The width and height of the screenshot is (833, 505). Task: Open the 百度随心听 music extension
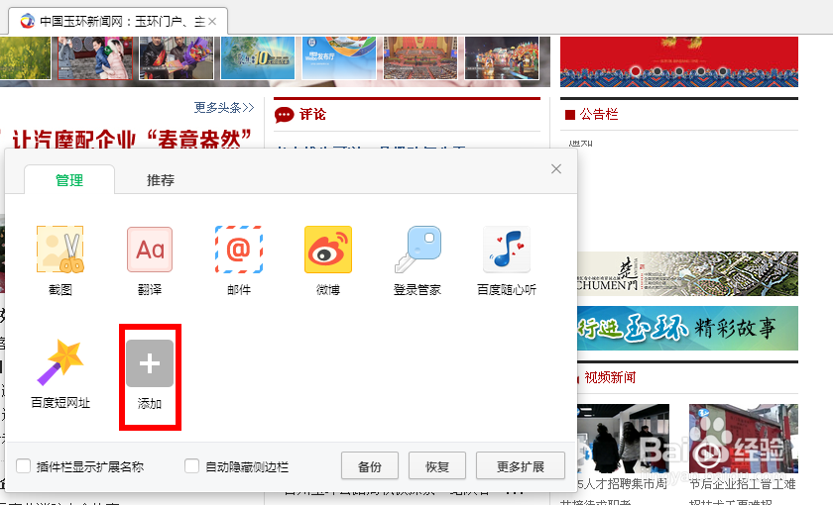[x=507, y=250]
